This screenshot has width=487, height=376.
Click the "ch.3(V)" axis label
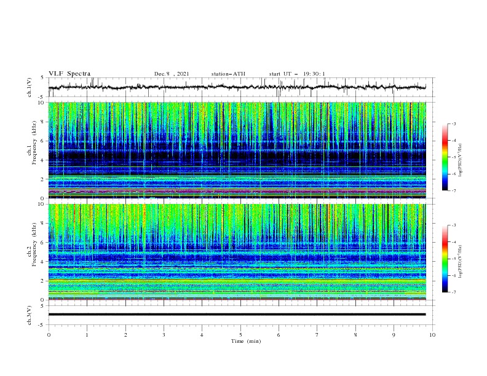[30, 315]
